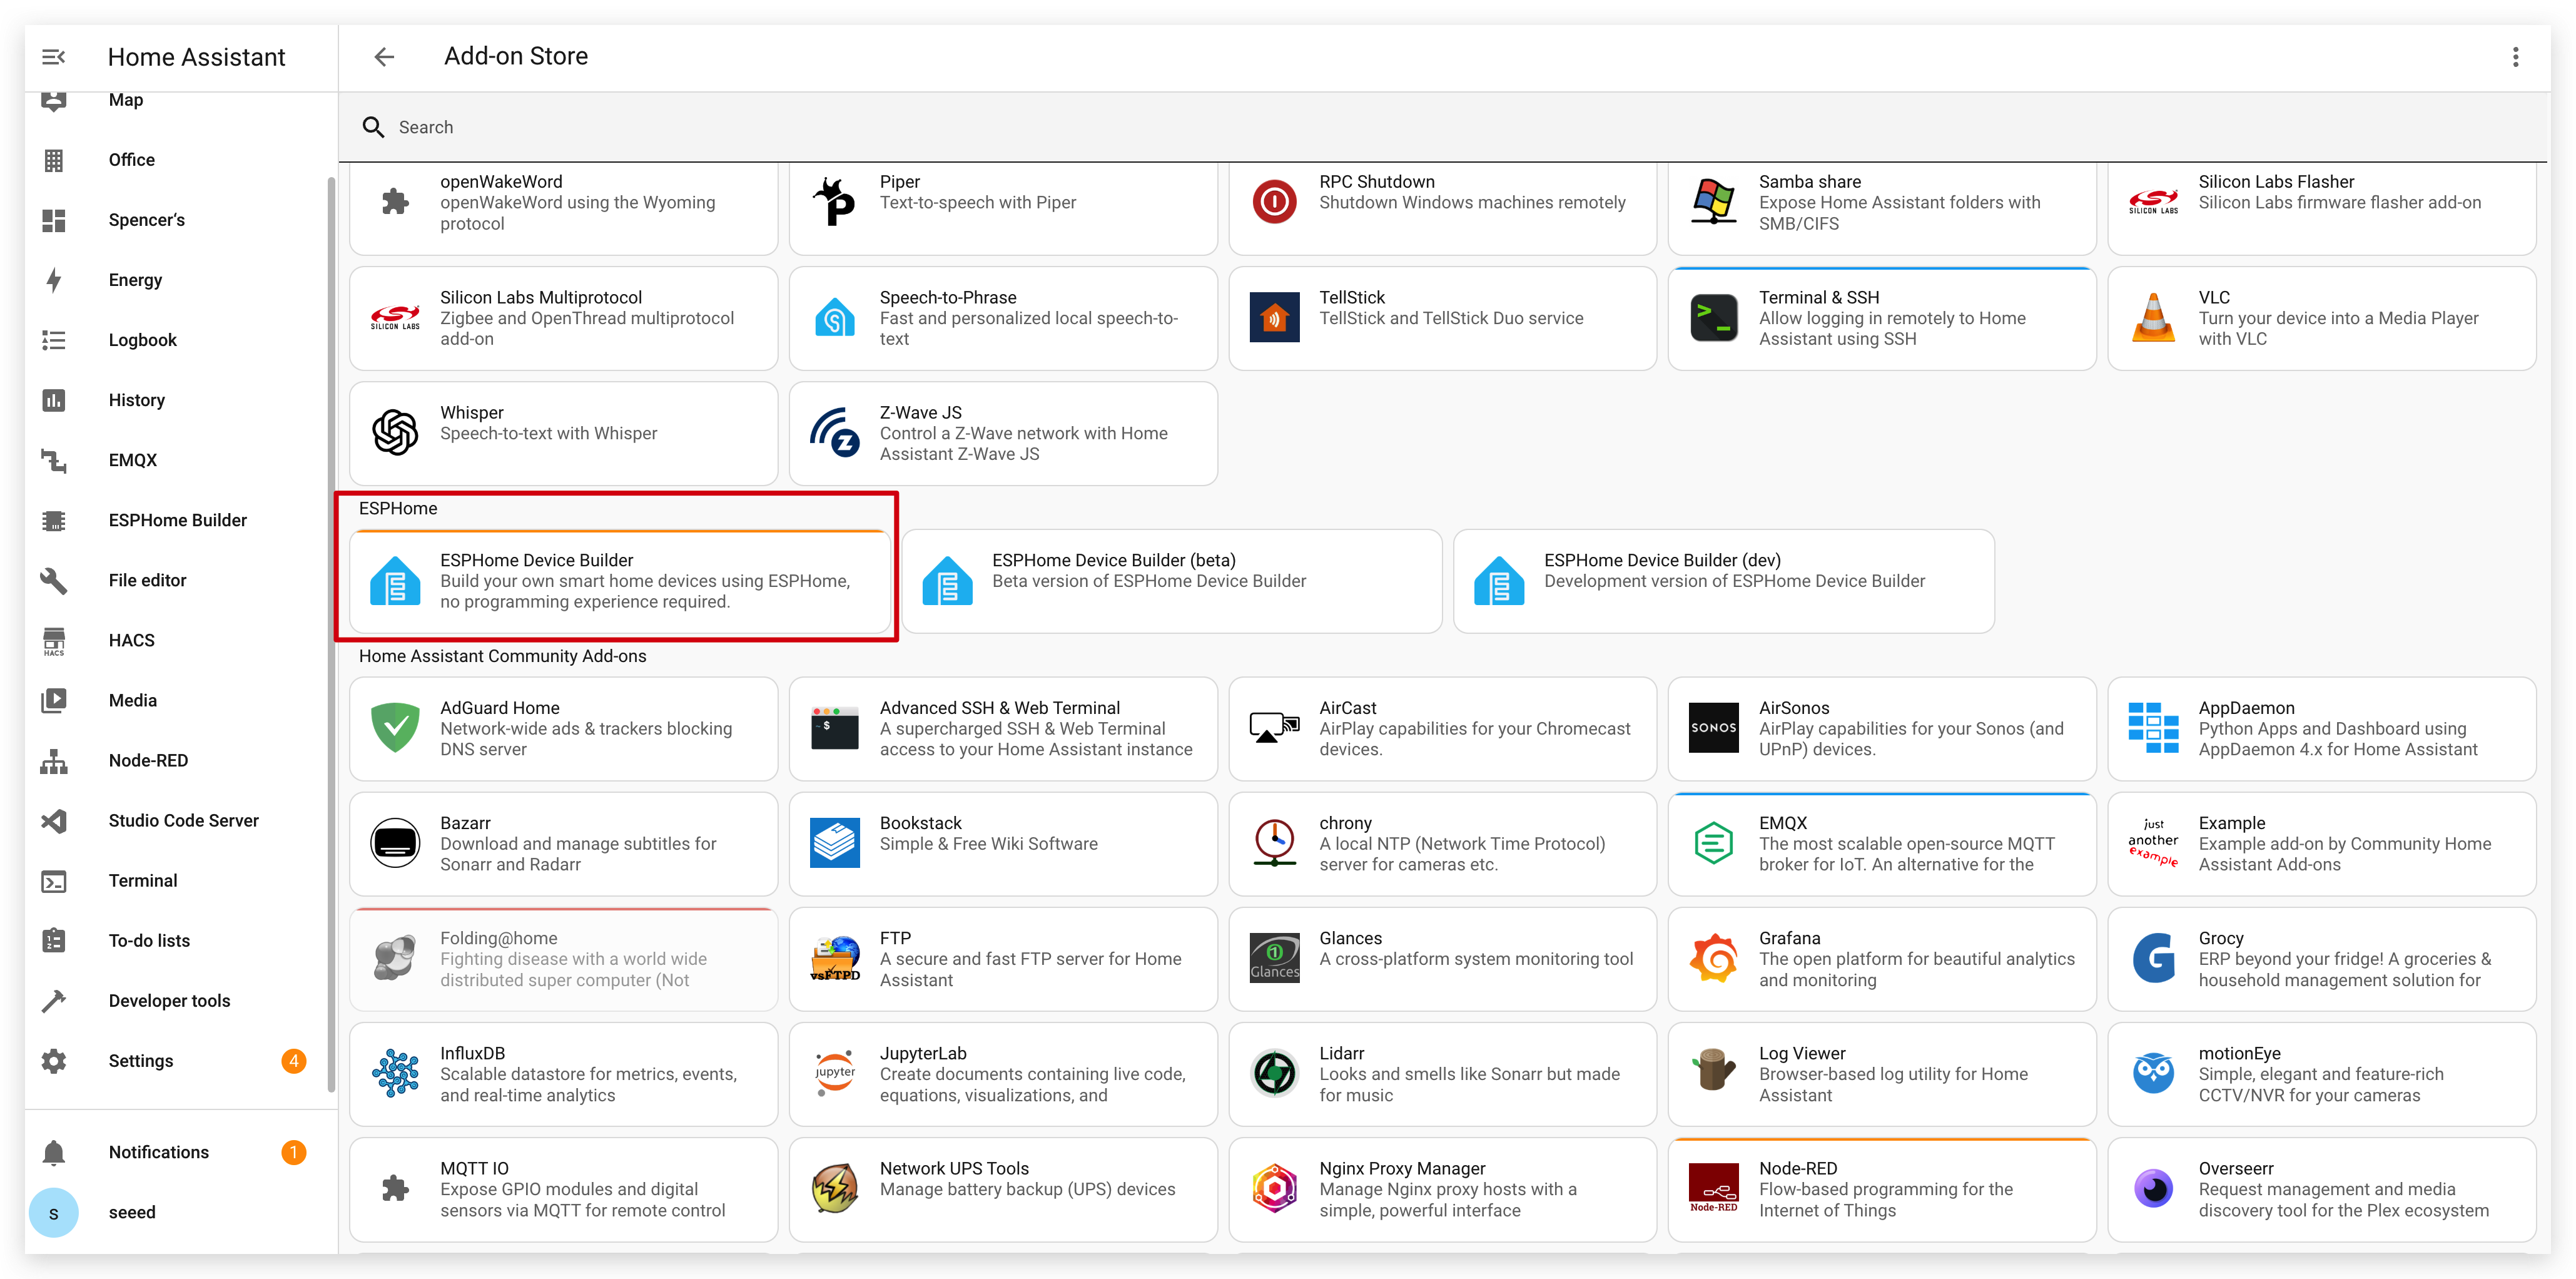Image resolution: width=2576 pixels, height=1279 pixels.
Task: Open ESPHome Device Builder (dev) card
Action: [1724, 581]
